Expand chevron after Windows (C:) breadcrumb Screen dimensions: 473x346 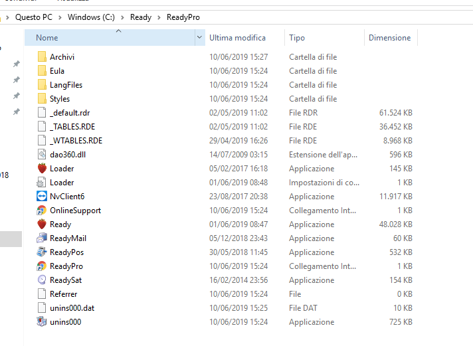coord(122,17)
